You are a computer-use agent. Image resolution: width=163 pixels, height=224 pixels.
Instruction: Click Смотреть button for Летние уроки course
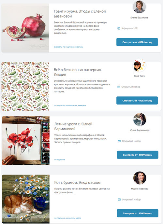click(x=138, y=155)
